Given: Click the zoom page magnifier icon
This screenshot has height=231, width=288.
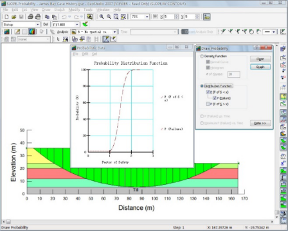Looking at the screenshot, I should [x=116, y=17].
